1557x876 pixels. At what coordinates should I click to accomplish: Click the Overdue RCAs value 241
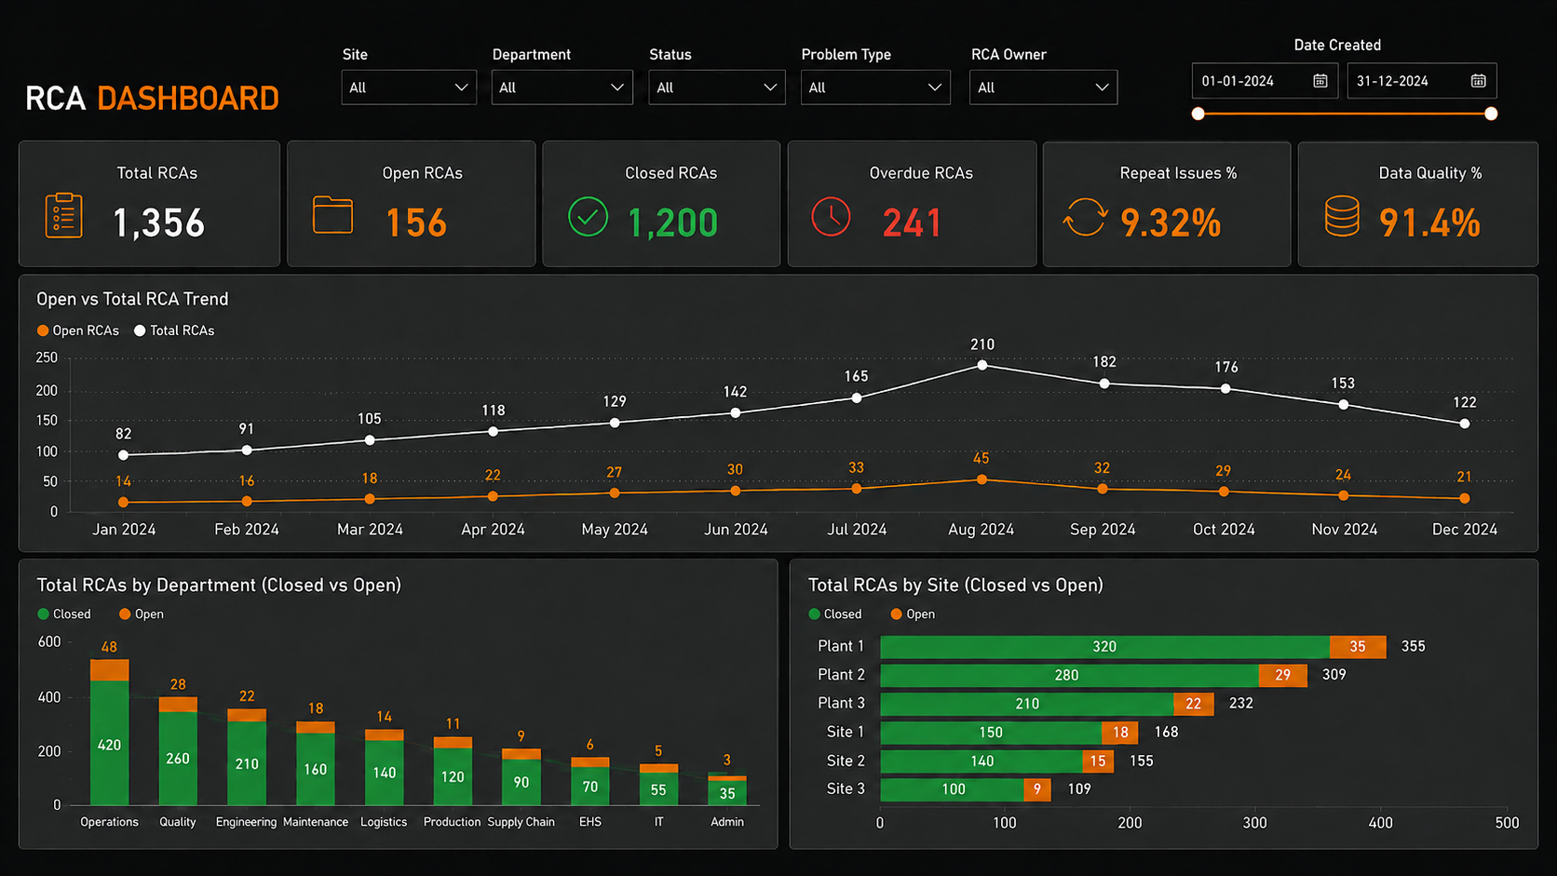coord(912,223)
